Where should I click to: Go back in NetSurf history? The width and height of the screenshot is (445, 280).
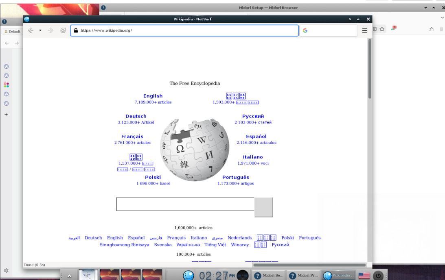pyautogui.click(x=31, y=30)
